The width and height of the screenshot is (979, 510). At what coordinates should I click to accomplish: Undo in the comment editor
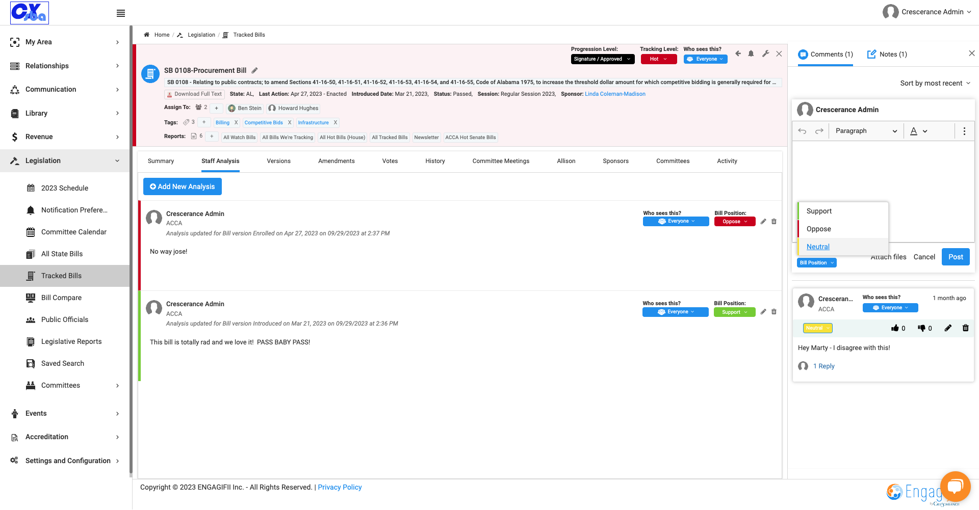click(x=802, y=131)
